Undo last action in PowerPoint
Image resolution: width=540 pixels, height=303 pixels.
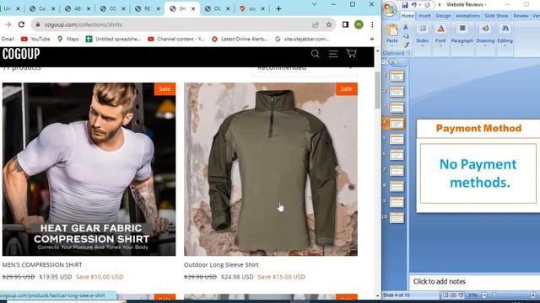pos(413,5)
